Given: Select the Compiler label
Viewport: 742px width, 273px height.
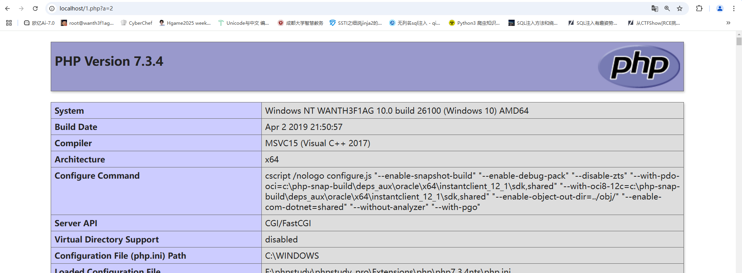Looking at the screenshot, I should [x=73, y=143].
